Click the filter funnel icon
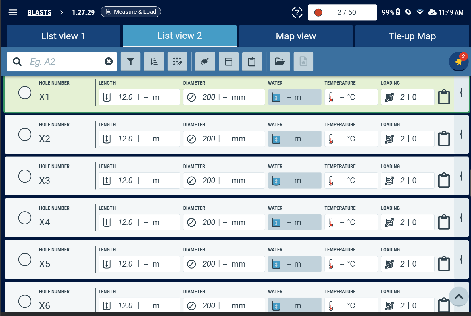Screen dimensions: 471x316 (x=130, y=61)
